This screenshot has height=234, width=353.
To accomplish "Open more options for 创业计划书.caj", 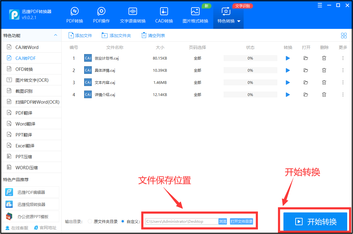I will point(343,58).
